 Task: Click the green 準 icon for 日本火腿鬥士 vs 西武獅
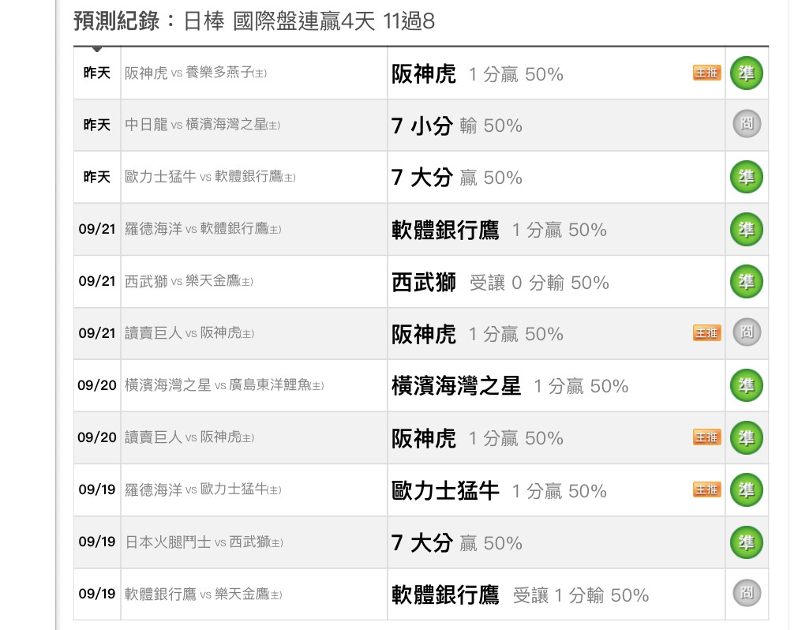coord(746,542)
